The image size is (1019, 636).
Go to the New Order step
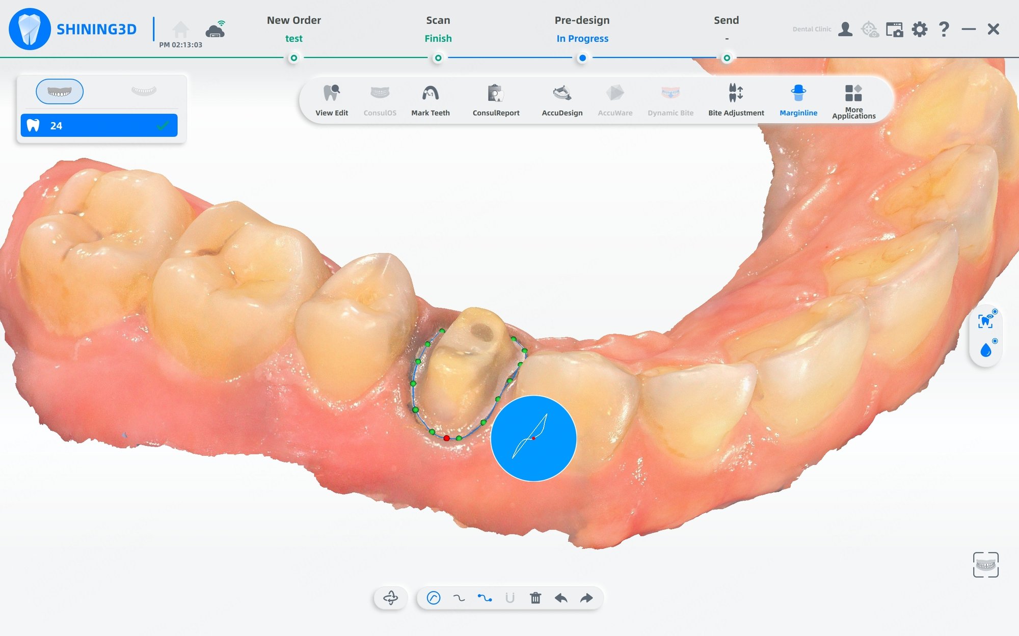click(x=294, y=29)
